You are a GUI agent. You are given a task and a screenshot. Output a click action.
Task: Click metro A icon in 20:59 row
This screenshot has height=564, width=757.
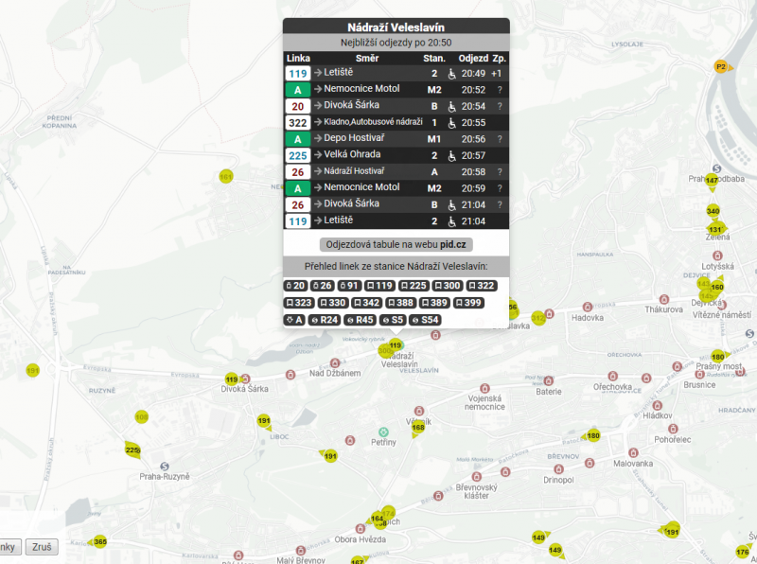pyautogui.click(x=298, y=188)
